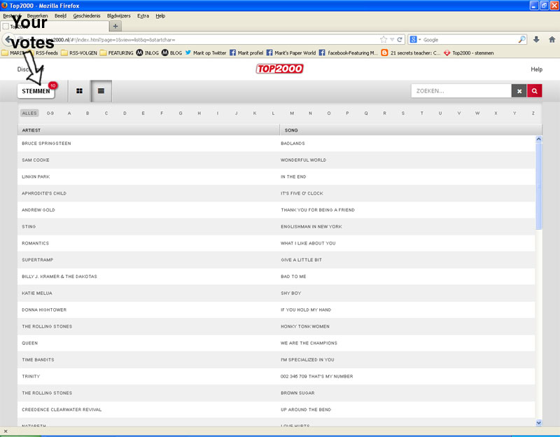Screen dimensions: 560x437
Task: Open the Help link
Action: click(x=536, y=69)
